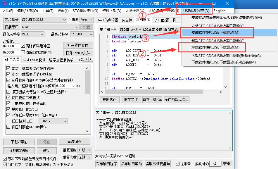Open 重复延时 1 秒 dropdown
Image resolution: width=278 pixels, height=169 pixels.
pos(85,150)
